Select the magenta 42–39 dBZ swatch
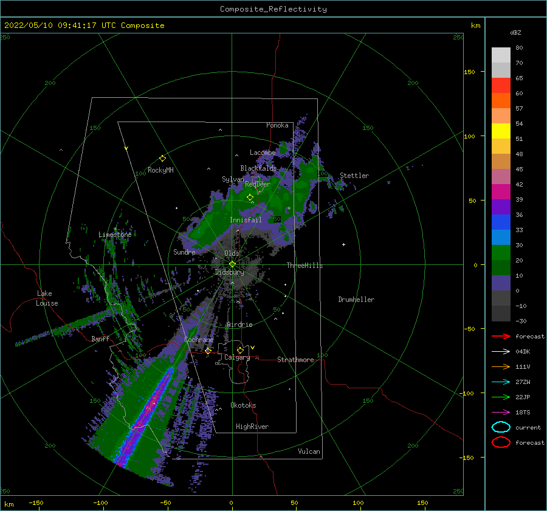Image resolution: width=547 pixels, height=511 pixels. tap(501, 192)
